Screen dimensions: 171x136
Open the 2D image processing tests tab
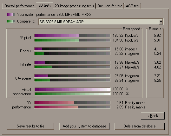tap(74, 6)
